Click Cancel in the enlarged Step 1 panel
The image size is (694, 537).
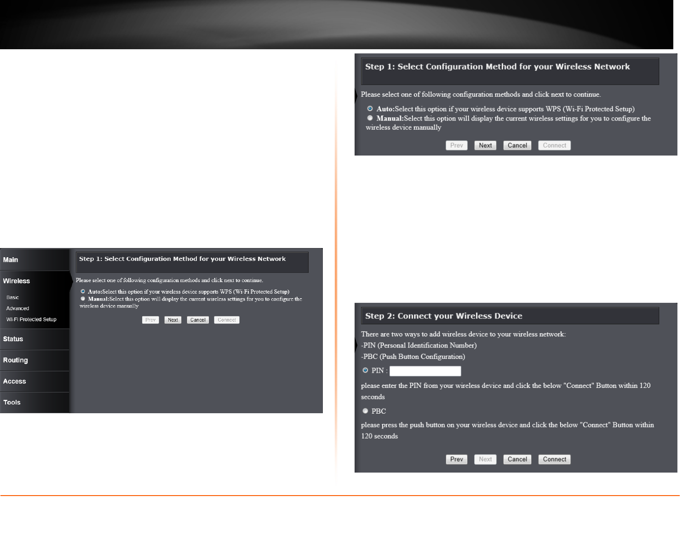point(517,145)
